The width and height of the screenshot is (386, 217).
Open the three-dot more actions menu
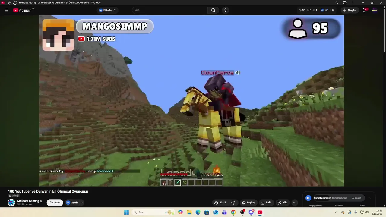(x=295, y=203)
